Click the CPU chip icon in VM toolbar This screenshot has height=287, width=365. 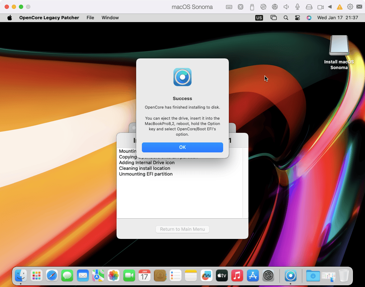click(x=241, y=7)
